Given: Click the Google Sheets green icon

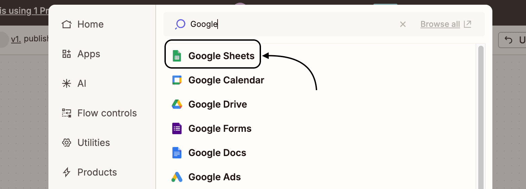Looking at the screenshot, I should (x=177, y=56).
